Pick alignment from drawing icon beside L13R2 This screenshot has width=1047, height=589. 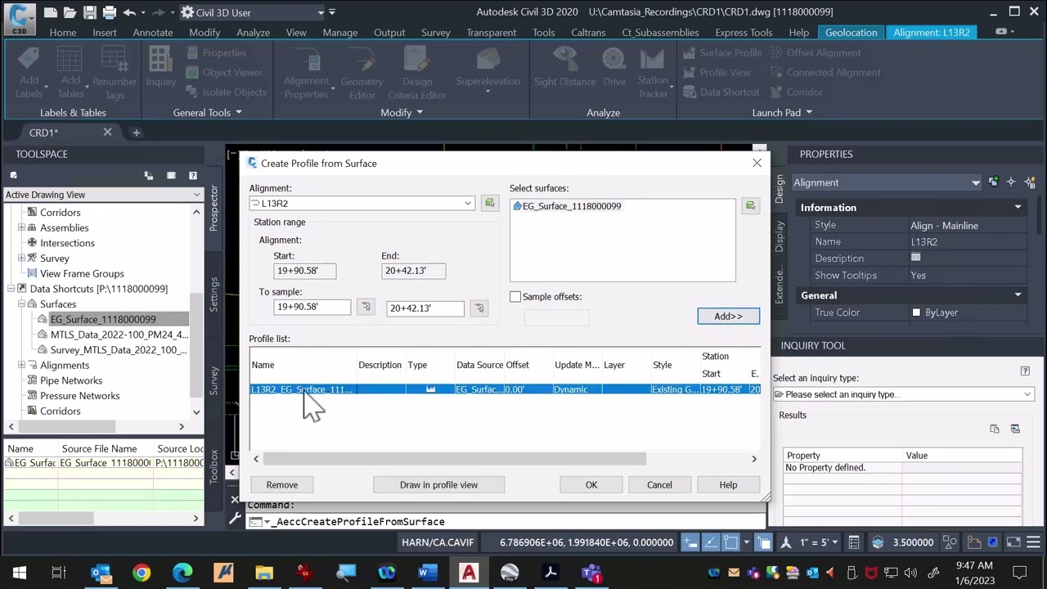[x=489, y=203]
